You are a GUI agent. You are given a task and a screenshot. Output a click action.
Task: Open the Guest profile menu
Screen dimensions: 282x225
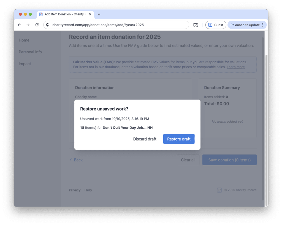[216, 25]
